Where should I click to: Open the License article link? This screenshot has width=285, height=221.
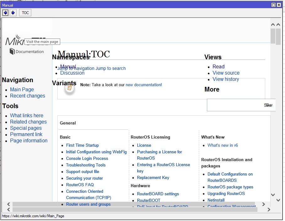click(144, 145)
